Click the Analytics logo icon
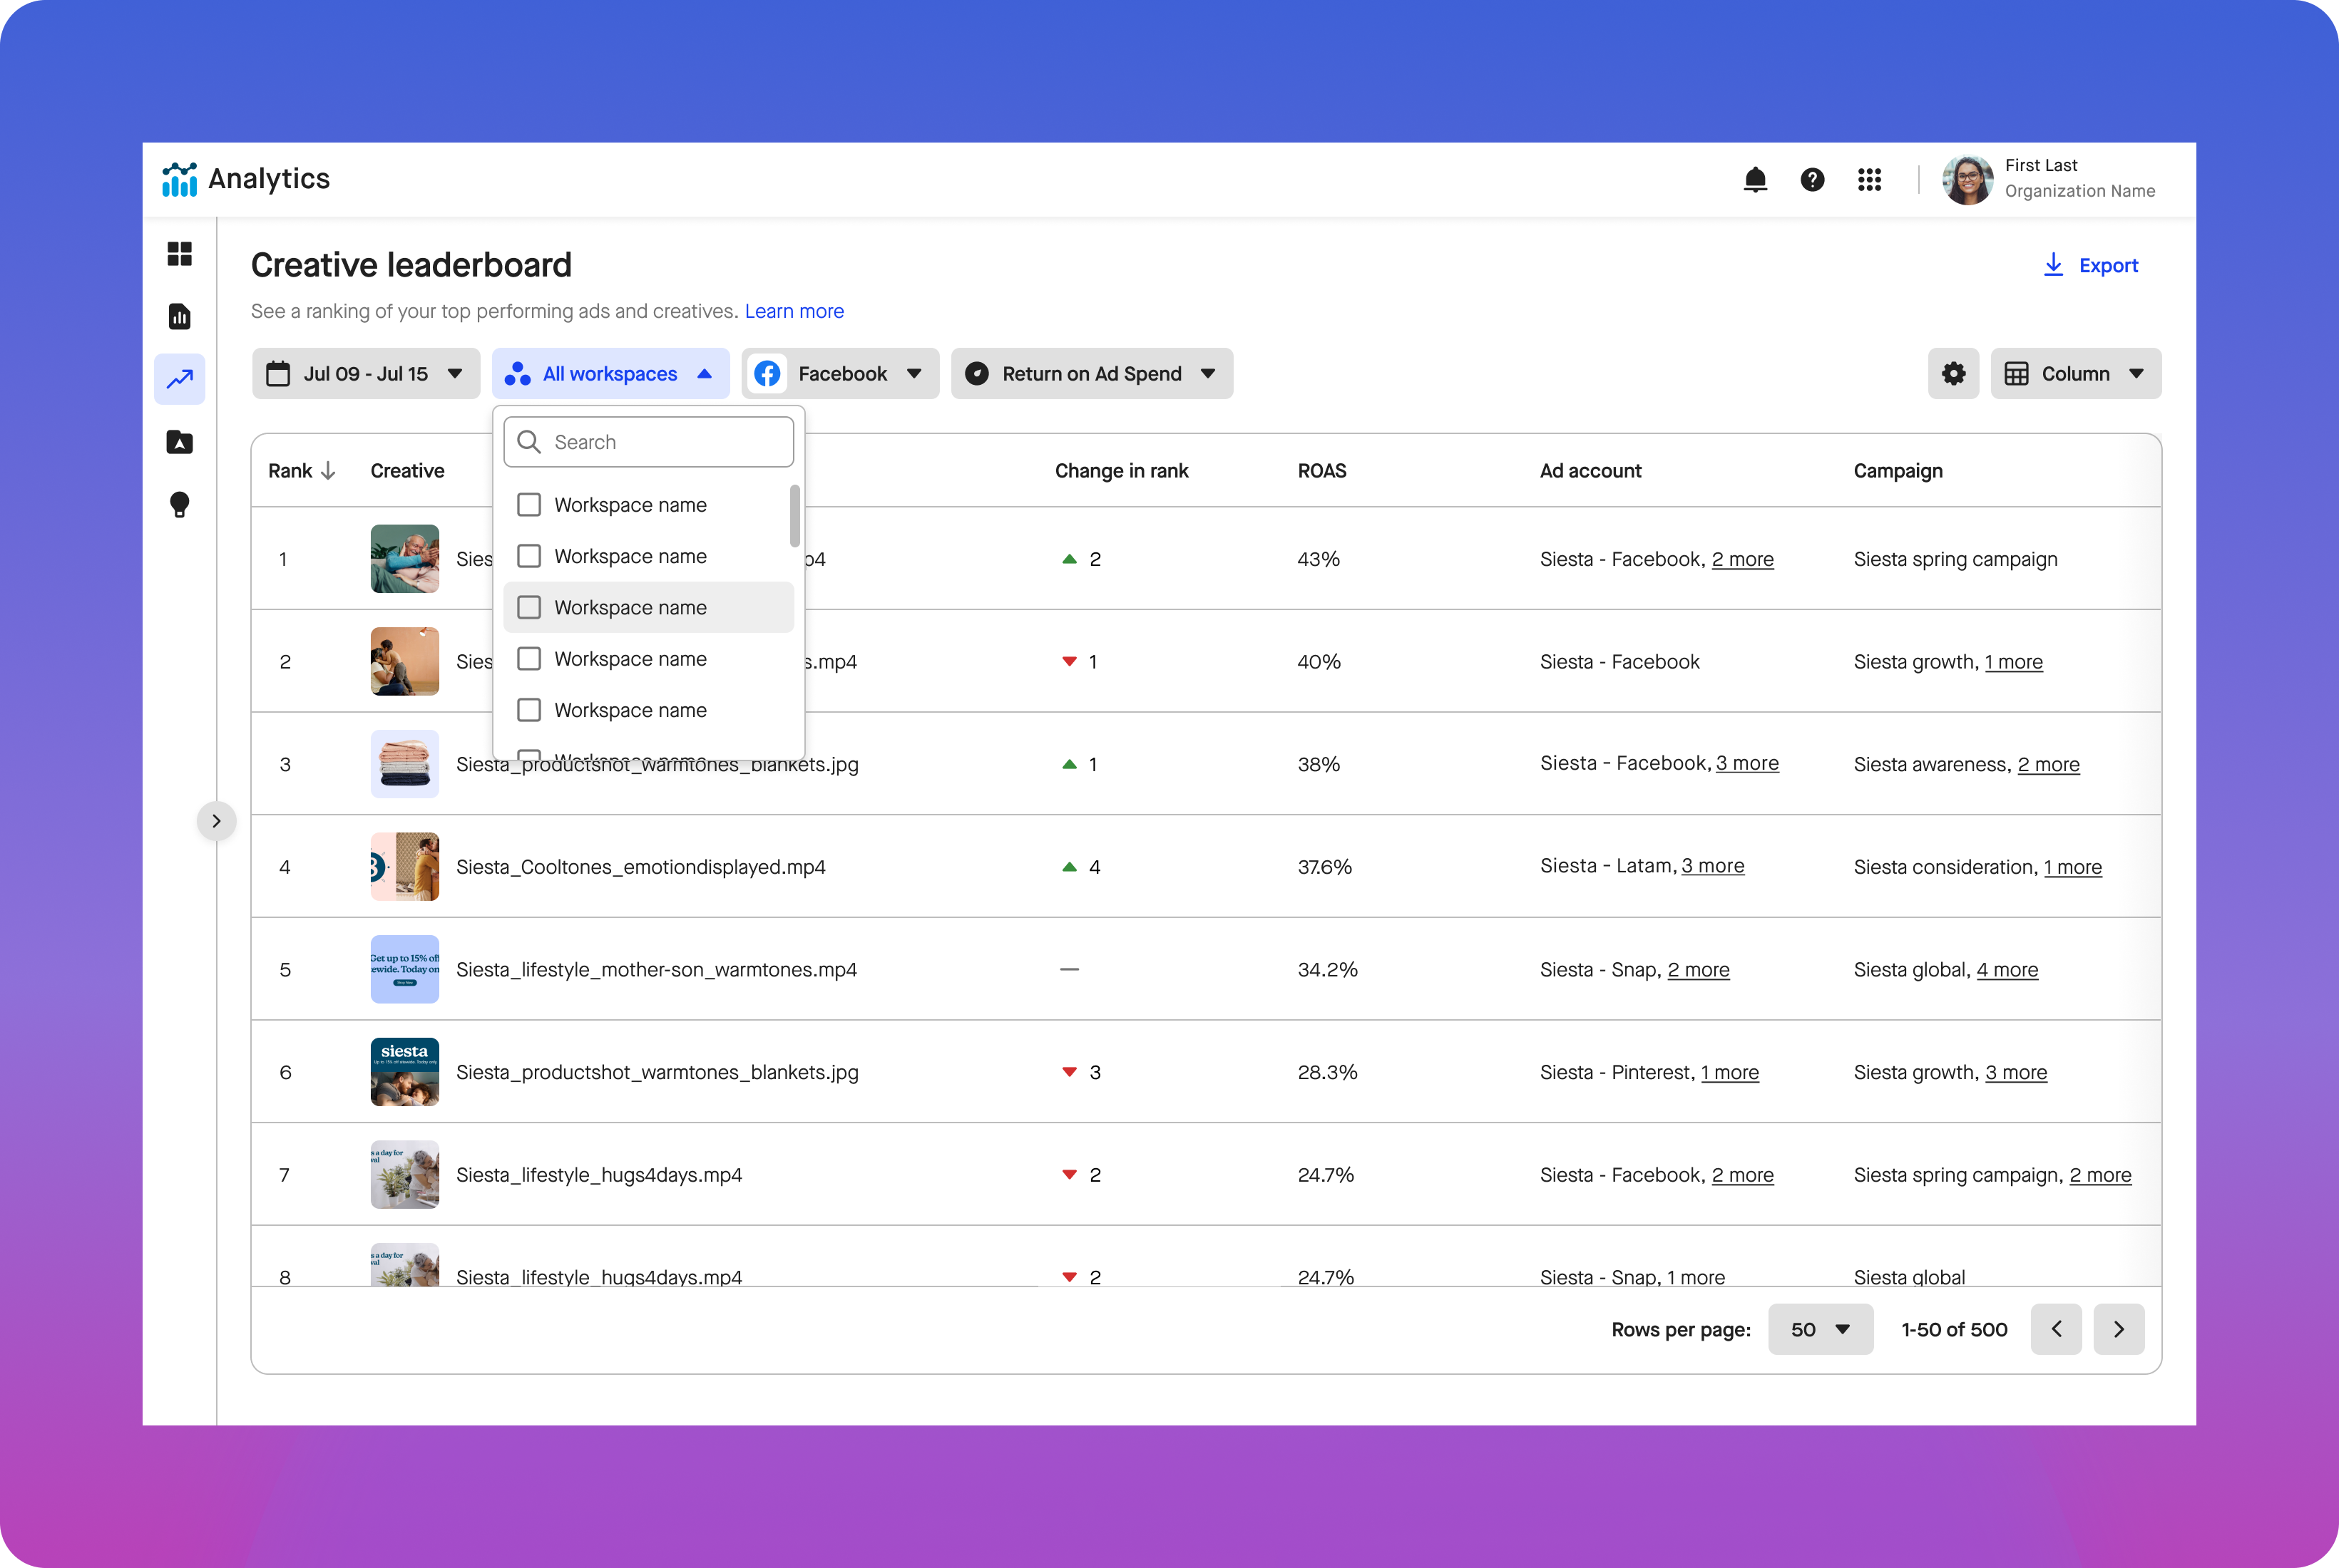This screenshot has height=1568, width=2339. pyautogui.click(x=179, y=179)
